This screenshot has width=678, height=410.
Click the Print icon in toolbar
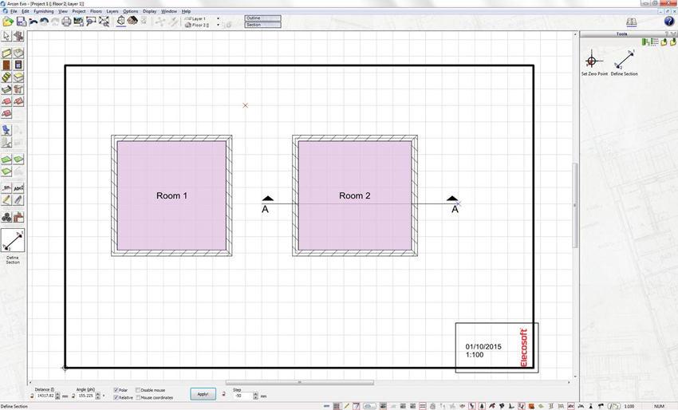point(66,22)
